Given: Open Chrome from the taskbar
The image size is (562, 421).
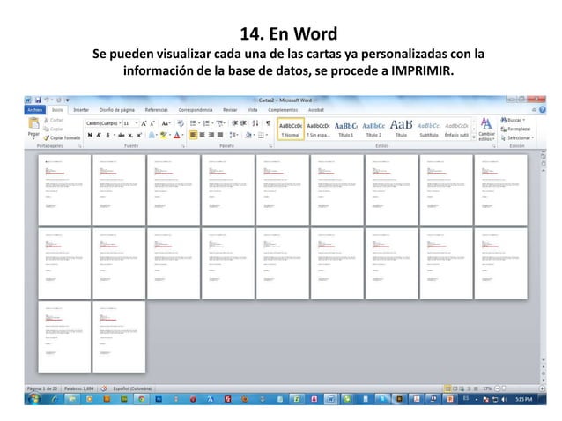Looking at the screenshot, I should click(x=142, y=399).
